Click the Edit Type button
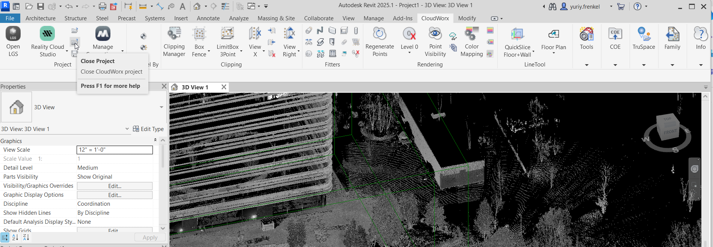This screenshot has height=247, width=713. pyautogui.click(x=148, y=129)
